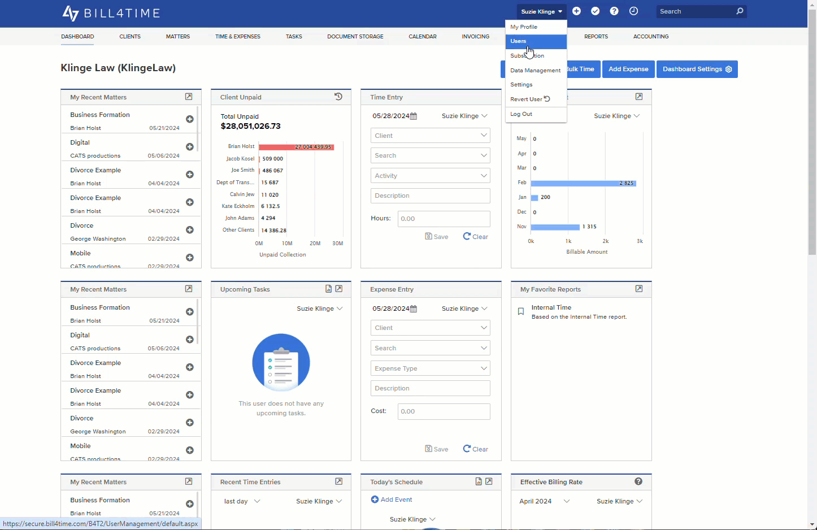
Task: Click the Add Expense button
Action: pos(628,69)
